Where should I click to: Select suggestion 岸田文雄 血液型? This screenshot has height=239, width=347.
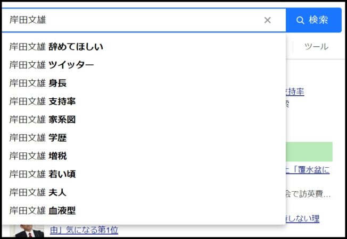tap(144, 211)
